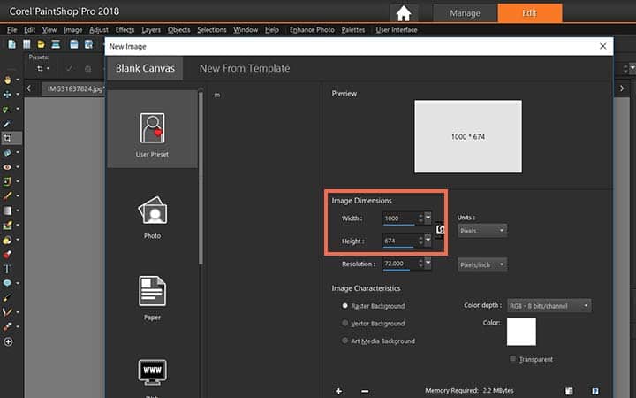Enable the Transparent checkbox

[x=512, y=358]
